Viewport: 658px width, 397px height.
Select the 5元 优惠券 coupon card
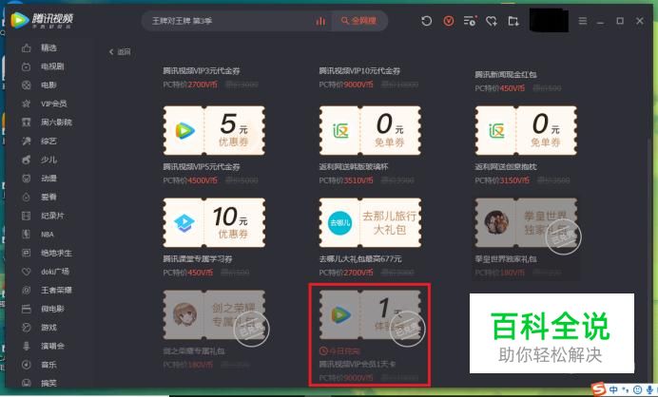point(214,130)
